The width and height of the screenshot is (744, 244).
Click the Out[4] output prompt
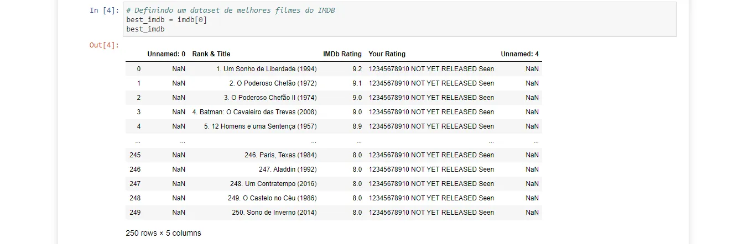(x=104, y=45)
